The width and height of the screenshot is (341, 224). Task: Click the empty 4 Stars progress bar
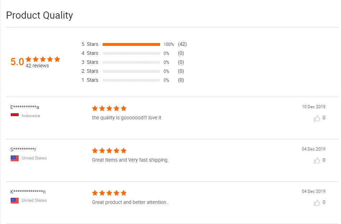(131, 53)
